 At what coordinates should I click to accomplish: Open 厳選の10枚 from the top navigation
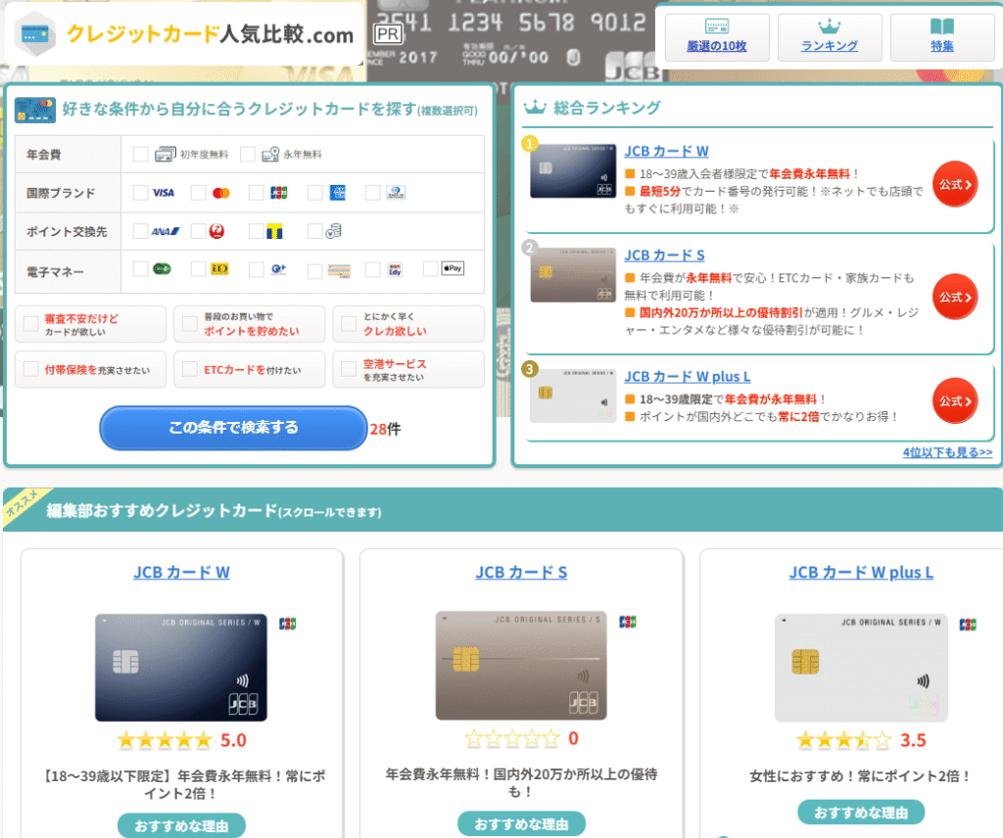pyautogui.click(x=718, y=36)
